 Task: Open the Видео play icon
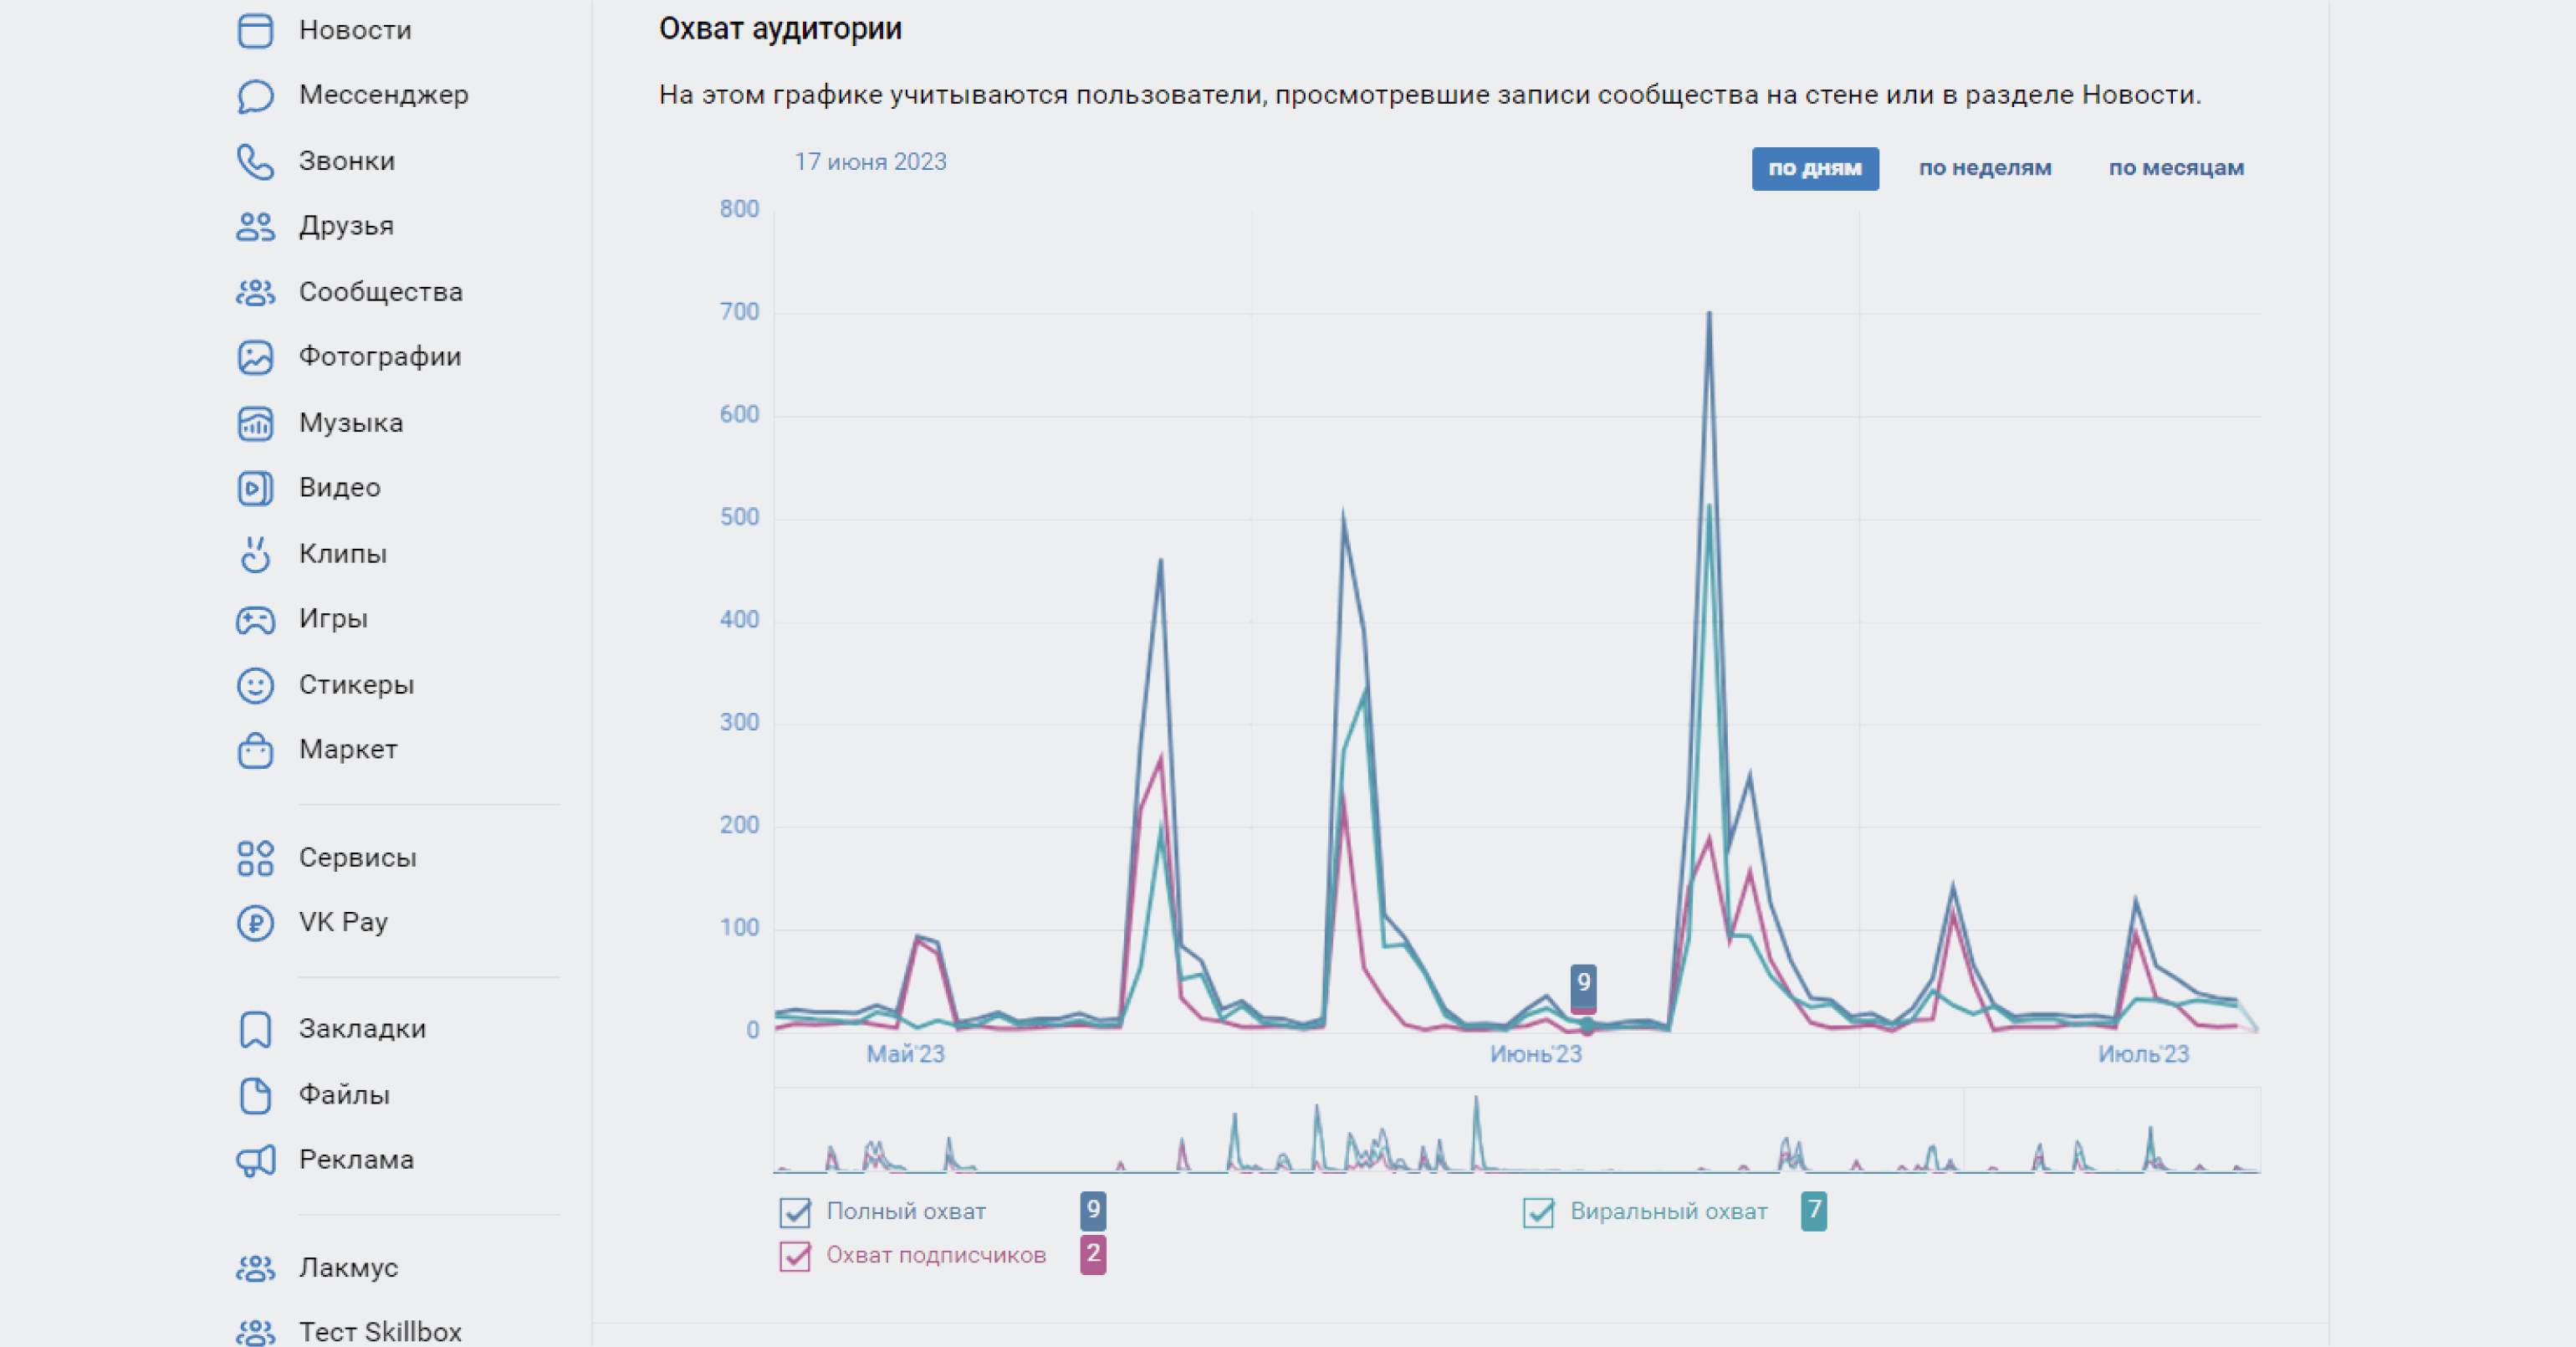point(255,488)
